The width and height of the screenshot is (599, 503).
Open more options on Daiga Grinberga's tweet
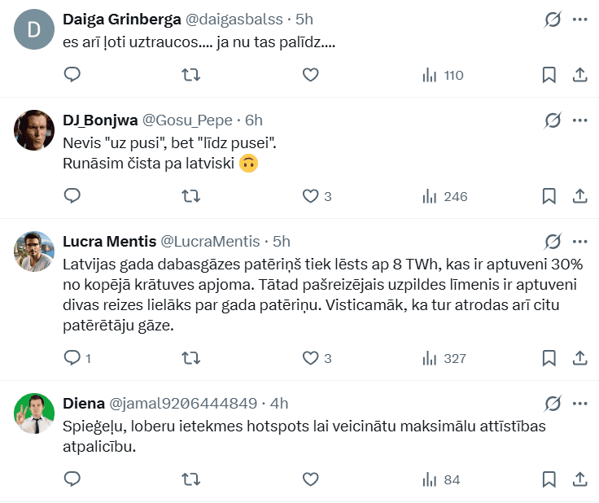pos(580,19)
